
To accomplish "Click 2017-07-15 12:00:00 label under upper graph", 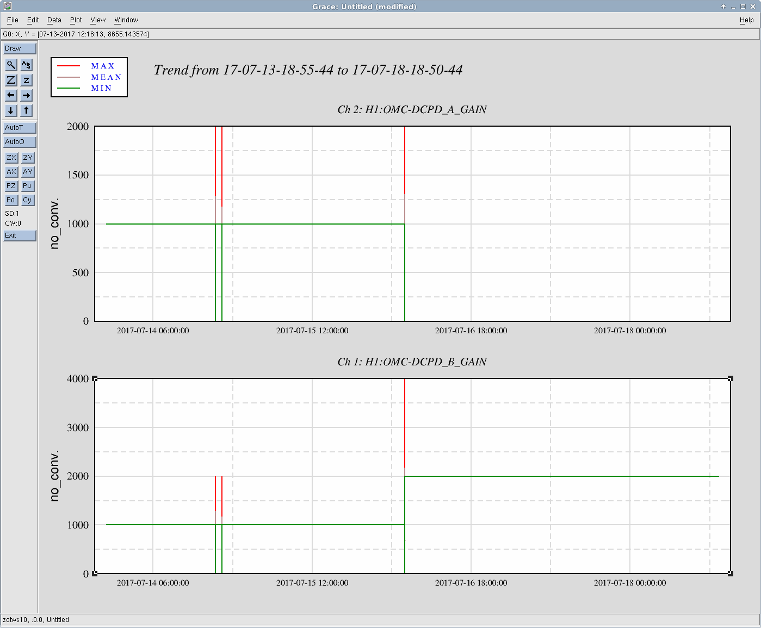I will (312, 331).
